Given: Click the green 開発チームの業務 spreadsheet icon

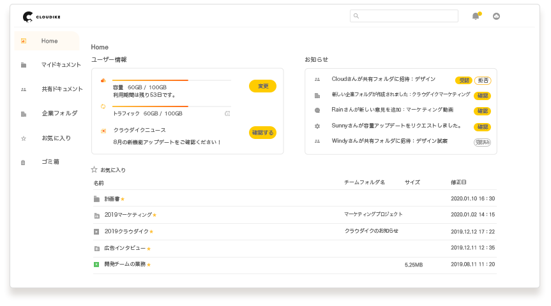Looking at the screenshot, I should [96, 264].
